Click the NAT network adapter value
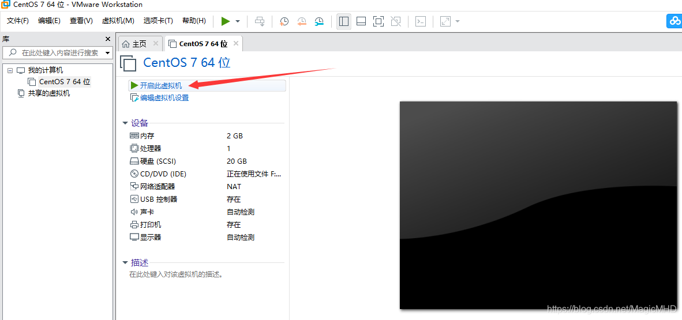682x320 pixels. (234, 186)
